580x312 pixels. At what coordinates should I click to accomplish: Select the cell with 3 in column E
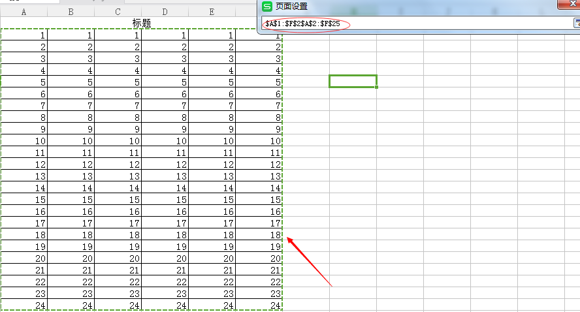pyautogui.click(x=212, y=58)
